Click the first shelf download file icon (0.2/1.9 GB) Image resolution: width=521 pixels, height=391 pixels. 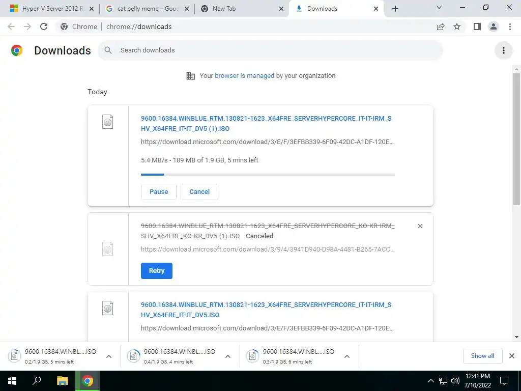tap(14, 356)
